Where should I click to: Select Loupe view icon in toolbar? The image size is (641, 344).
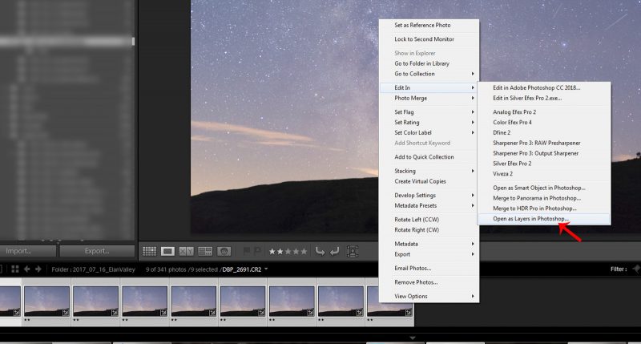pyautogui.click(x=167, y=251)
